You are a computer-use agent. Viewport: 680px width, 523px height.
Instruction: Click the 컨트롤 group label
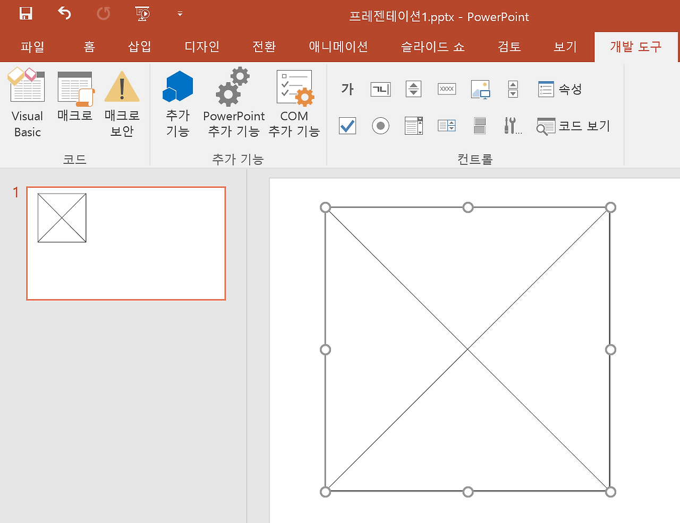point(475,159)
